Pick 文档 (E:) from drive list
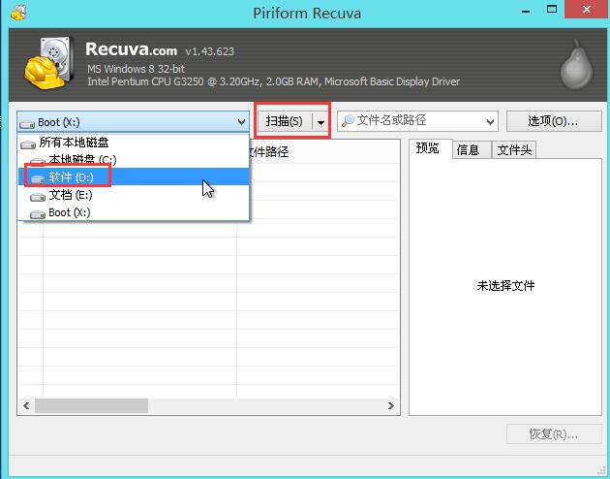This screenshot has width=610, height=479. [133, 195]
